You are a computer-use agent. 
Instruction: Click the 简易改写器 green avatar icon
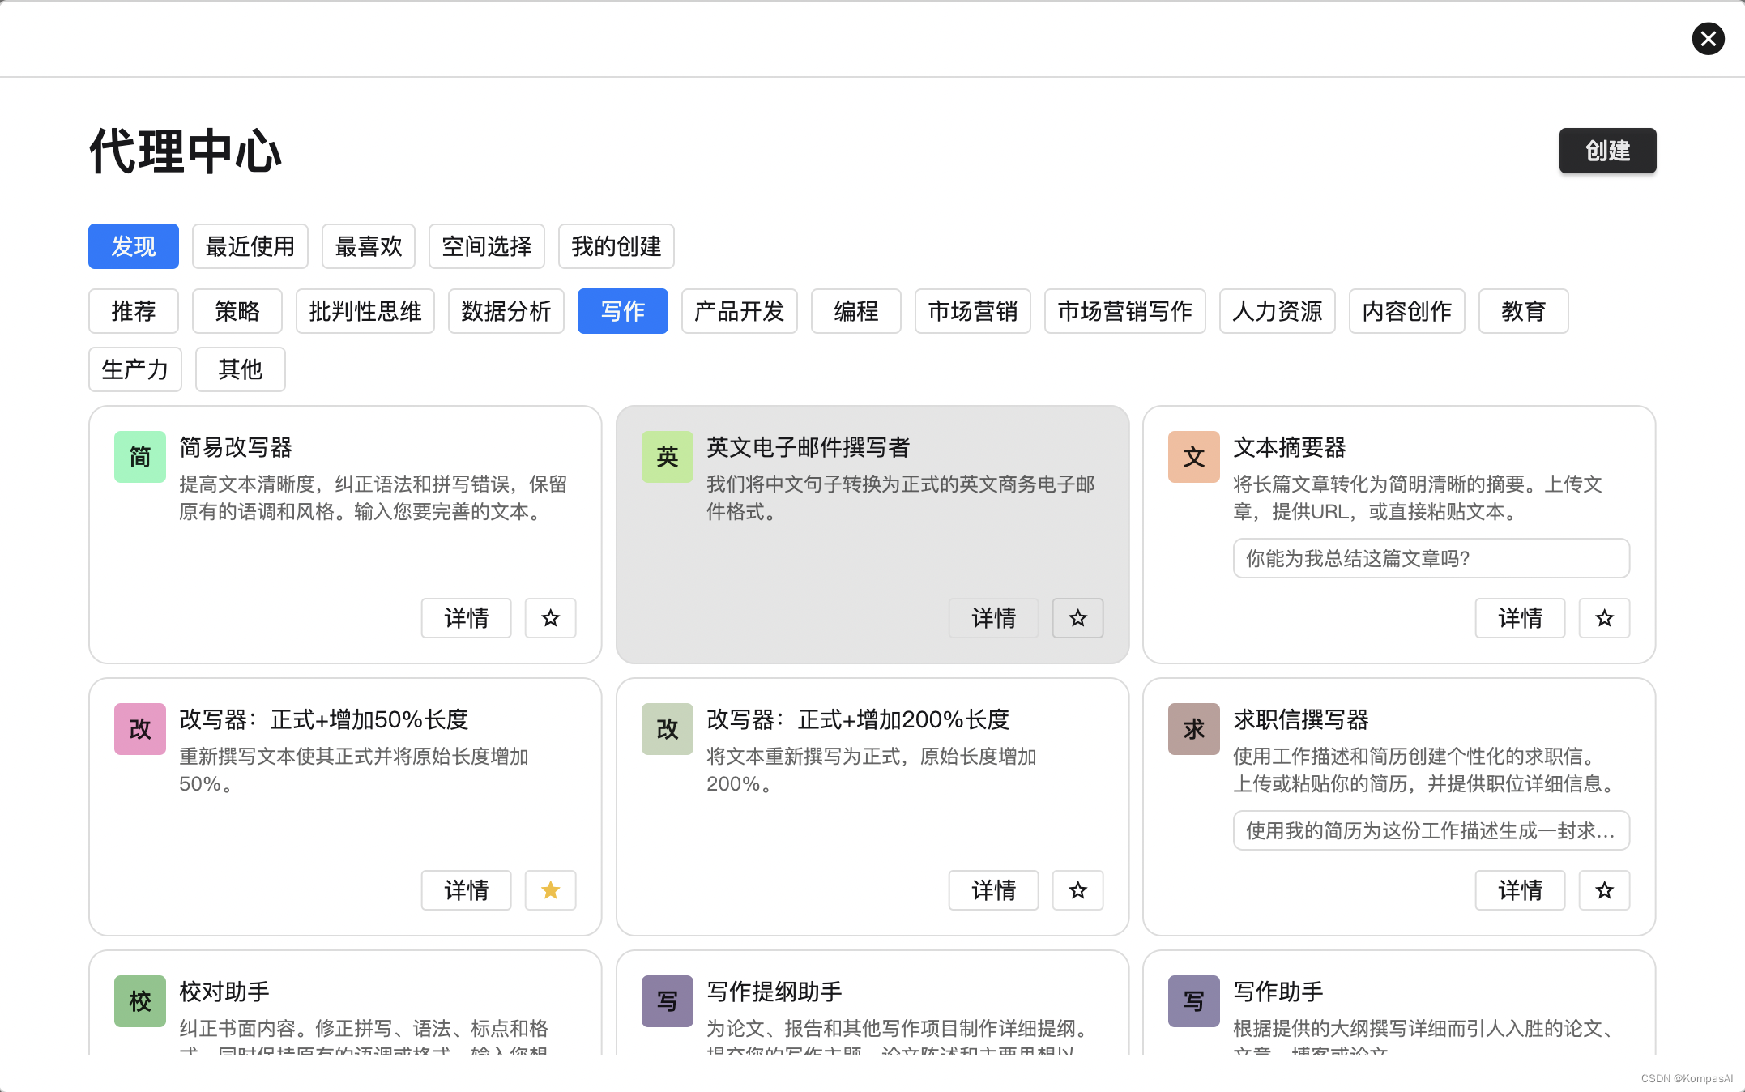point(140,457)
